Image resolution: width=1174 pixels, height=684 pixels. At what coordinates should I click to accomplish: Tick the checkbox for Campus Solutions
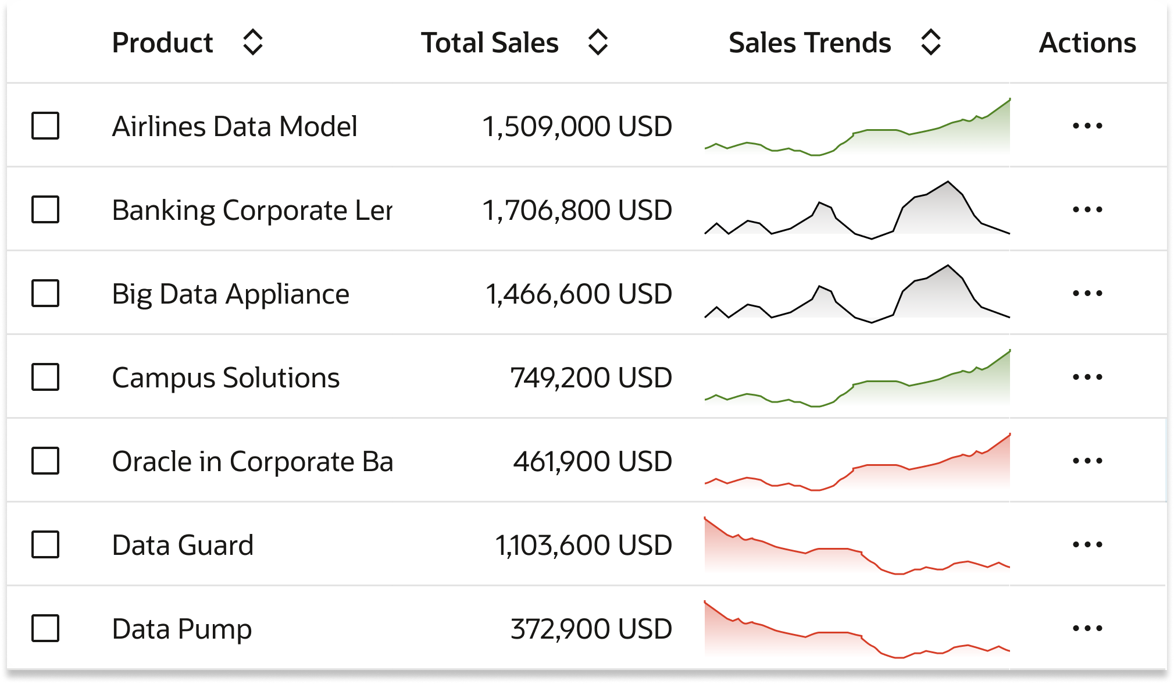pyautogui.click(x=46, y=377)
